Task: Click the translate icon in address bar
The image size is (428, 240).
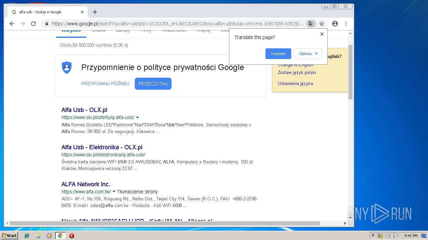Action: [311, 24]
